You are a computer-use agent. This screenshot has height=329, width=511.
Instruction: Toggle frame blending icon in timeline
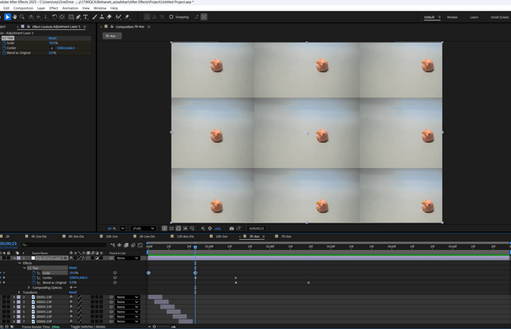126,245
